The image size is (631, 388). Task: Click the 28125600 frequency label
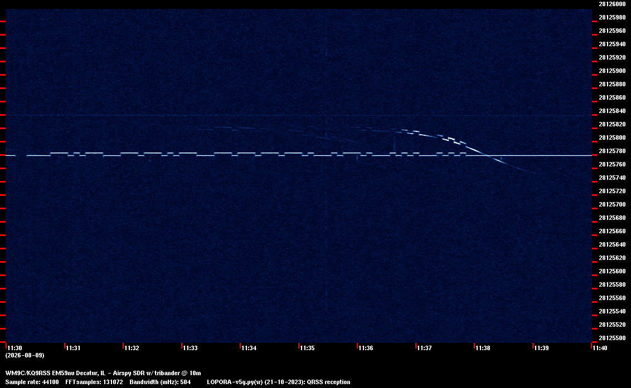[612, 271]
